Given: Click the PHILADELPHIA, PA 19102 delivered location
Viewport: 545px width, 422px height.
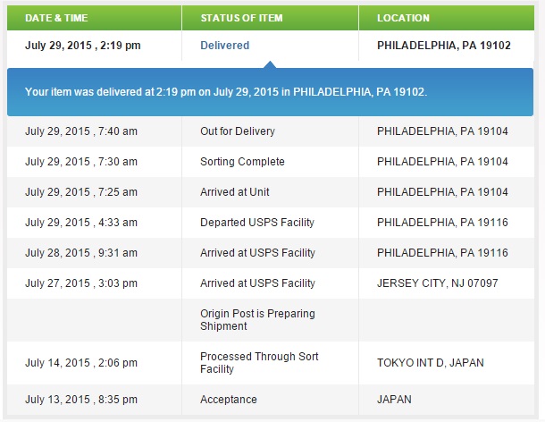Looking at the screenshot, I should coord(444,46).
